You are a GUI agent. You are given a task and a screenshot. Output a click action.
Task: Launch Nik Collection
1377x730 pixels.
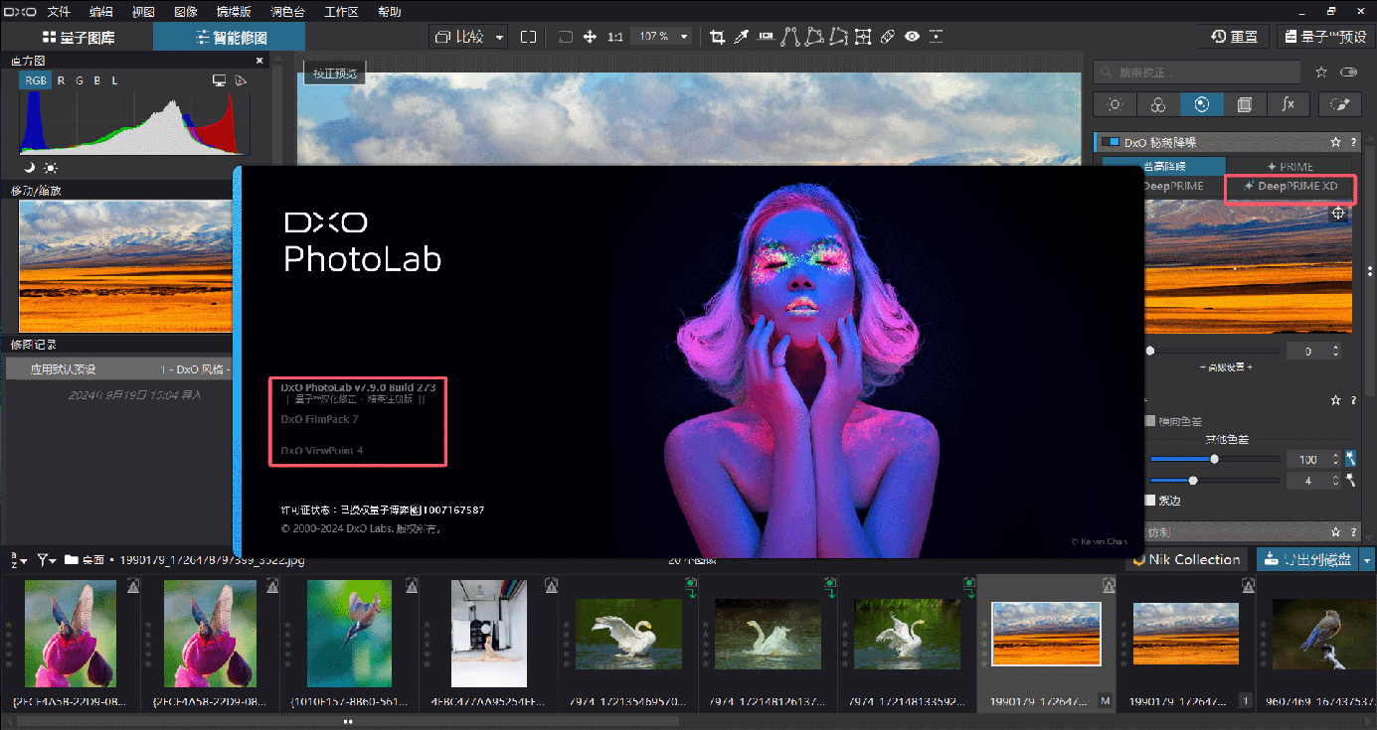[x=1185, y=560]
